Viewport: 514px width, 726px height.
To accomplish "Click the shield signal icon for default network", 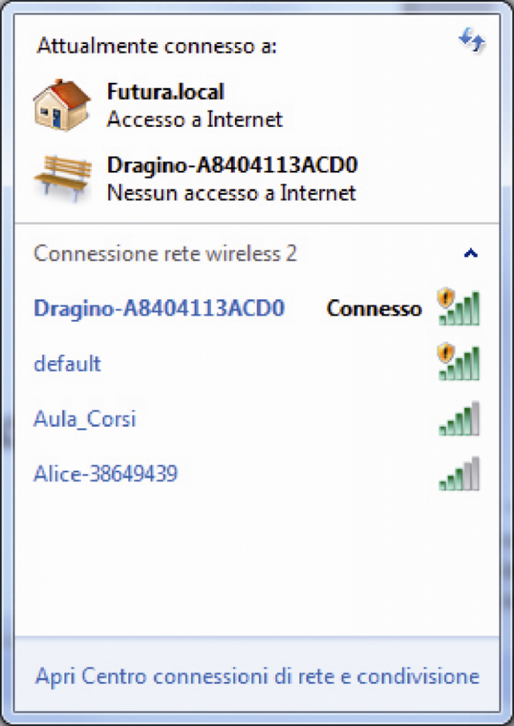I will 459,362.
